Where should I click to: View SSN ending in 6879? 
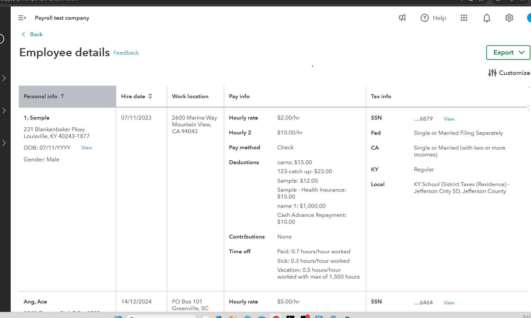[449, 119]
